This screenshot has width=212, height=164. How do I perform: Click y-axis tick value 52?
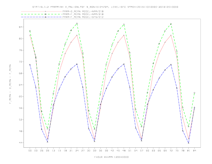[x=20, y=120]
